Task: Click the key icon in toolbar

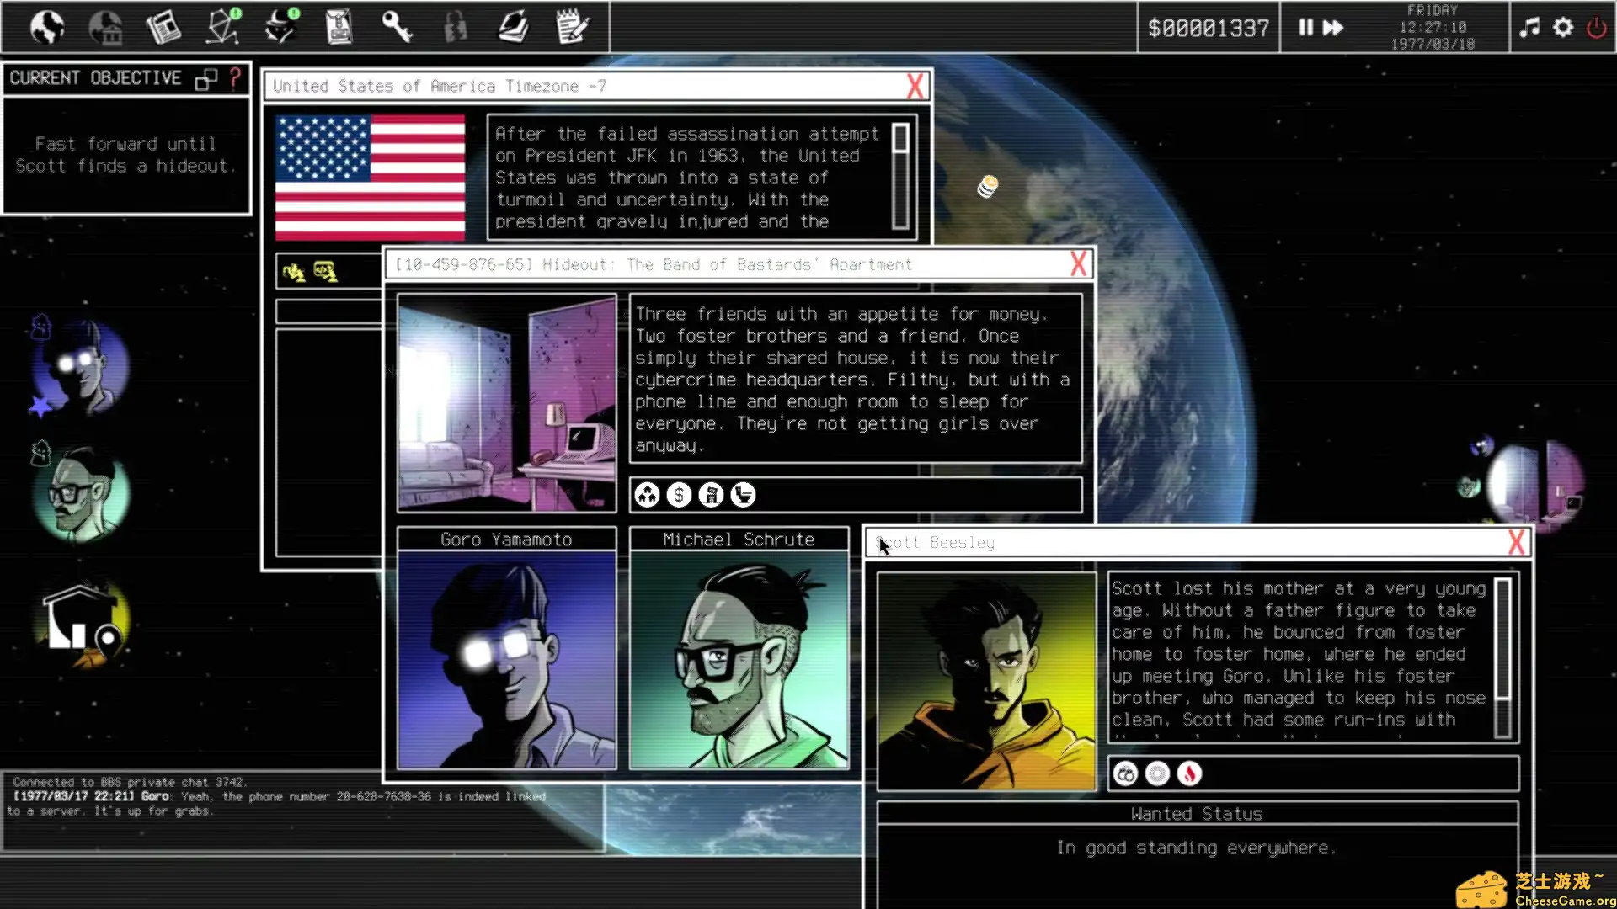Action: point(397,28)
